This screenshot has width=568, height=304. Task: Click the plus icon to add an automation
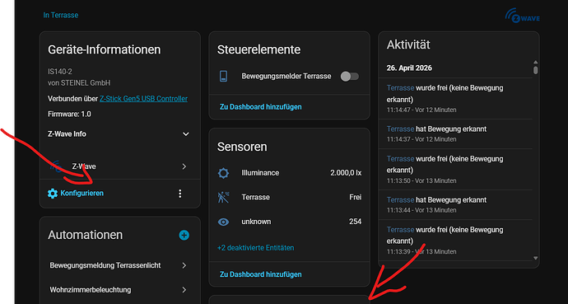coord(184,235)
